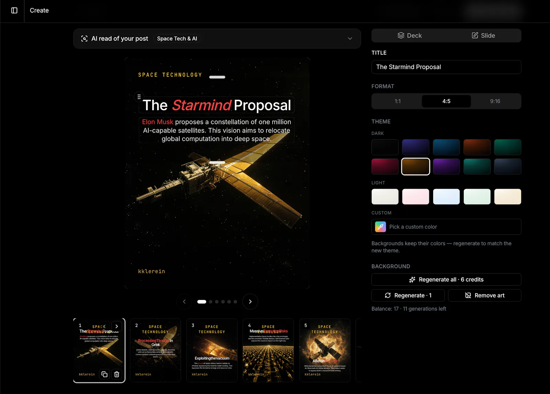
Task: Open slide 2 thumbnail Processing Thought in Orbit
Action: pos(155,350)
